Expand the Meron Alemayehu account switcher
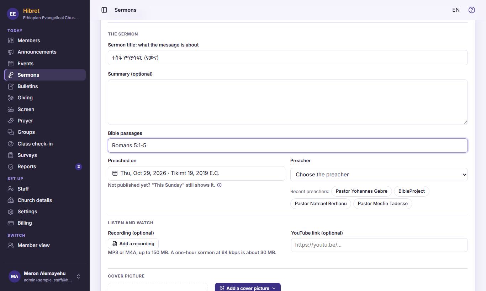 [x=78, y=276]
